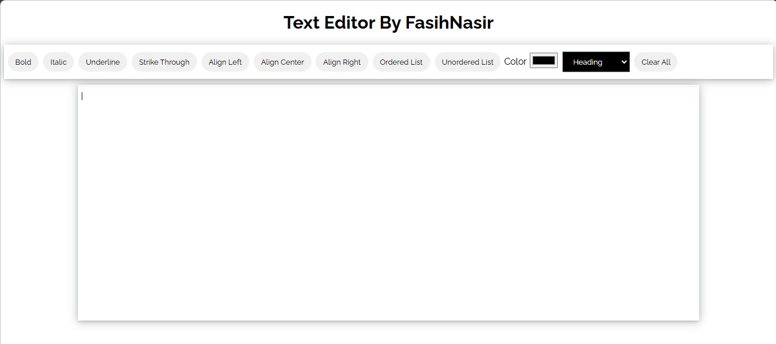Click the Text Editor By FasihNasir title

pyautogui.click(x=388, y=23)
